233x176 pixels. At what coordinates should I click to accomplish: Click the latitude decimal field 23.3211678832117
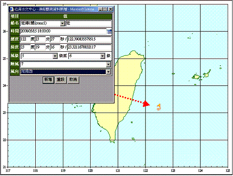(x=89, y=47)
